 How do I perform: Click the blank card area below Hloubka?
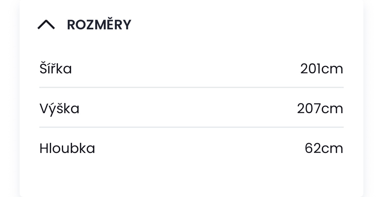tap(191, 176)
